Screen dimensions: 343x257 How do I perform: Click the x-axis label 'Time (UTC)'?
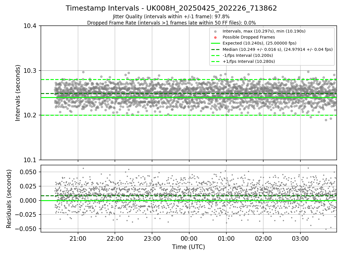coord(188,247)
